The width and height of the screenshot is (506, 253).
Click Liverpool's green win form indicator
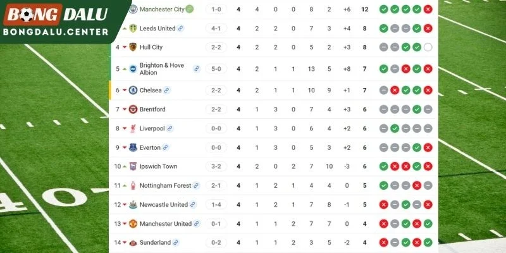[x=395, y=128]
